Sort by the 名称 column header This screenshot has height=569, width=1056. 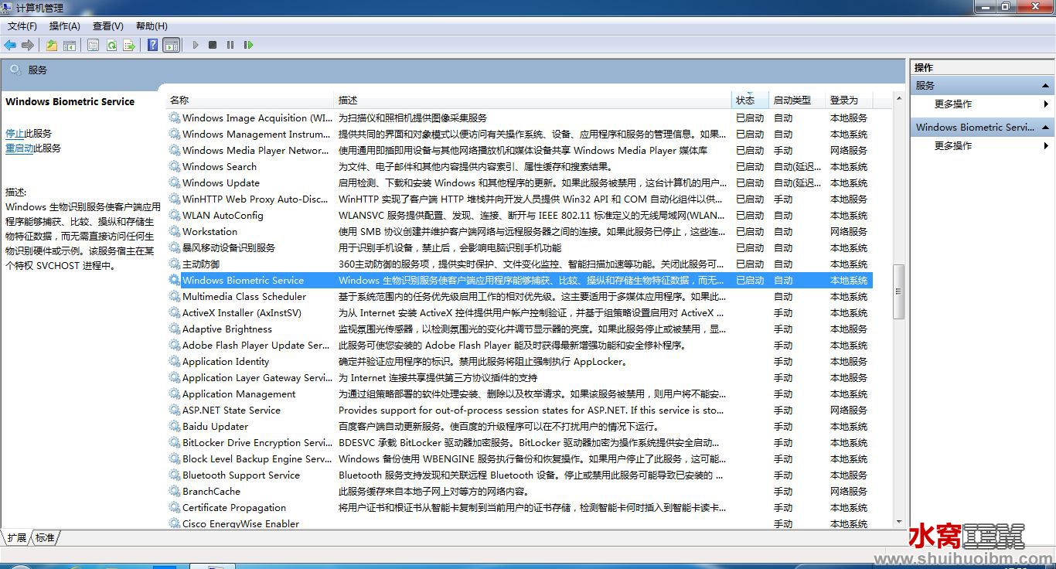coord(251,101)
